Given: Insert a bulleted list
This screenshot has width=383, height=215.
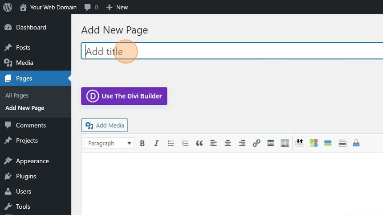Looking at the screenshot, I should click(x=171, y=143).
